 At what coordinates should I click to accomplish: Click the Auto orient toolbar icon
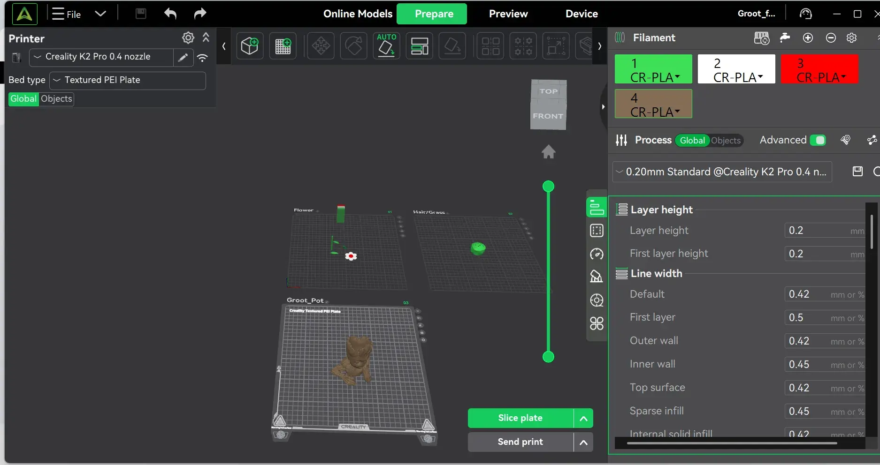[x=386, y=45]
